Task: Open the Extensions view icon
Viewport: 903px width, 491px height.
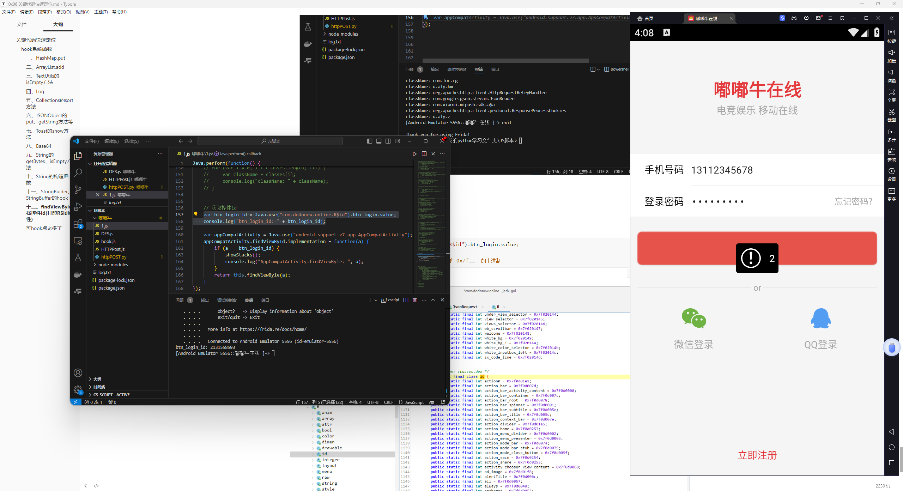Action: pyautogui.click(x=78, y=224)
